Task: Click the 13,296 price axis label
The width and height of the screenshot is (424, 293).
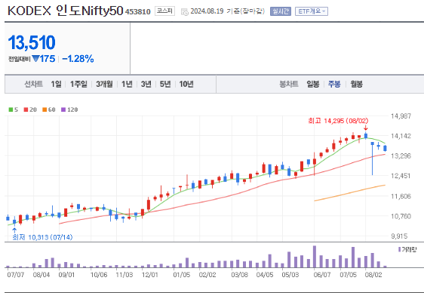Action: (x=401, y=156)
